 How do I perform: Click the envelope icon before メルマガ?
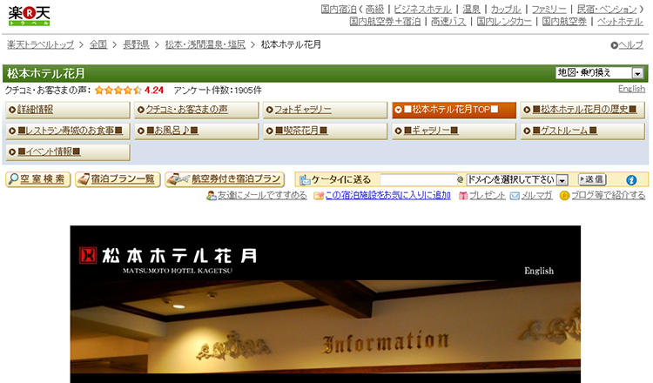click(x=515, y=196)
